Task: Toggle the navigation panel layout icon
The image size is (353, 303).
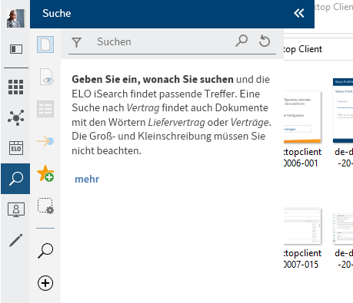Action: coord(16,49)
